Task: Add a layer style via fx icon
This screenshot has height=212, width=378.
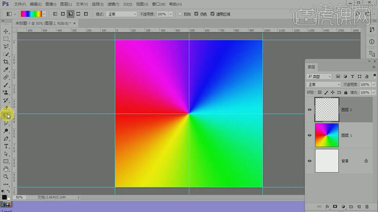Action: (x=327, y=207)
